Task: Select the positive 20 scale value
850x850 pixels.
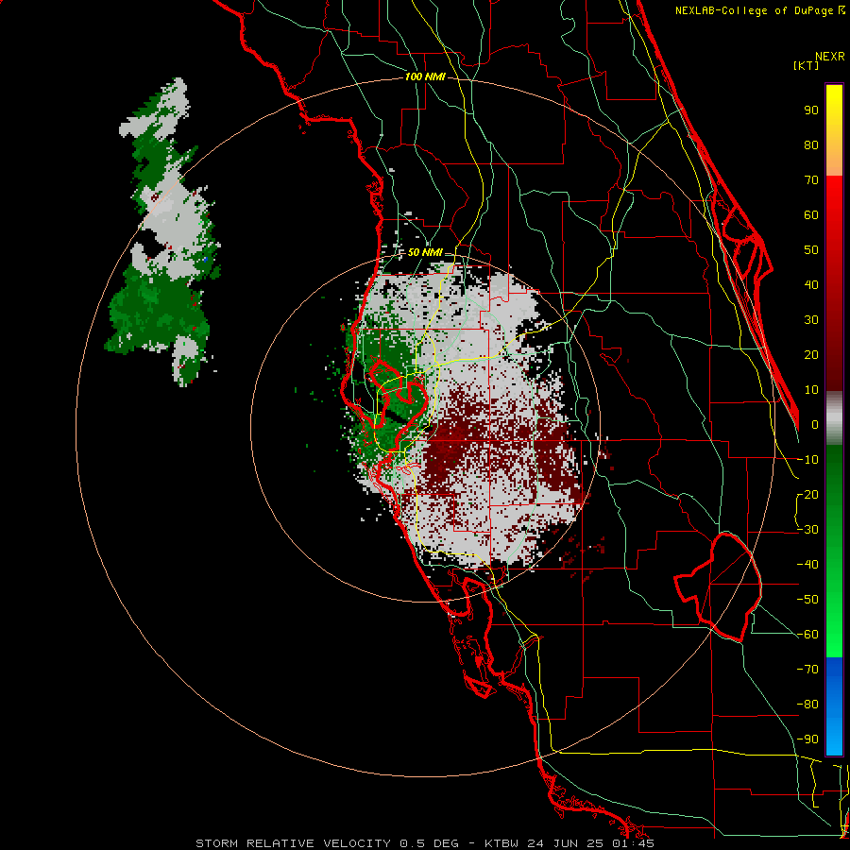Action: click(811, 355)
